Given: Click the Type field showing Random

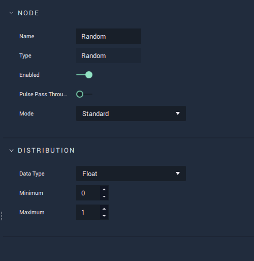Looking at the screenshot, I should point(109,55).
